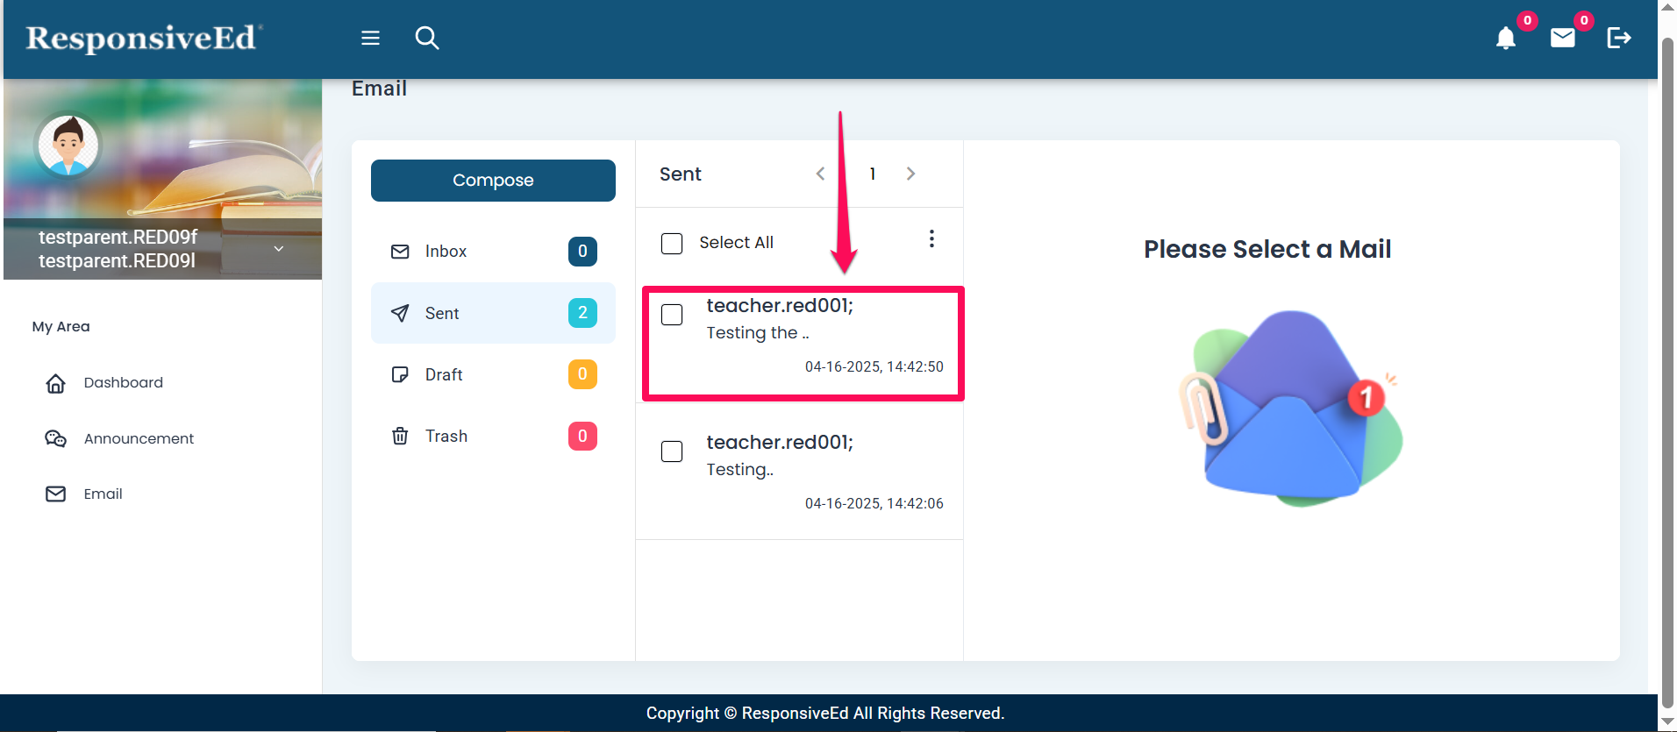Check the Select All checkbox

[x=672, y=243]
